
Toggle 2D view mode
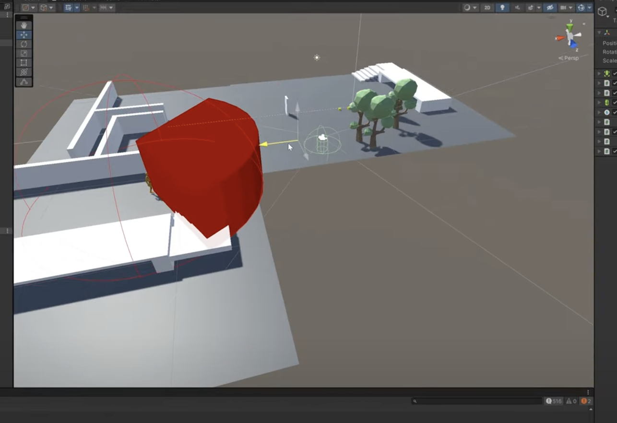click(487, 8)
